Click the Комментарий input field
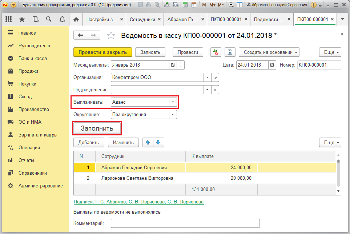The image size is (350, 234). pyautogui.click(x=185, y=223)
